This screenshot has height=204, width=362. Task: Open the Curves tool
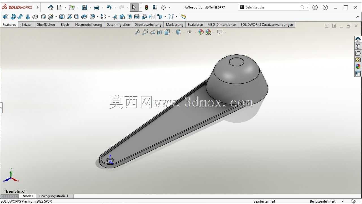[171, 17]
